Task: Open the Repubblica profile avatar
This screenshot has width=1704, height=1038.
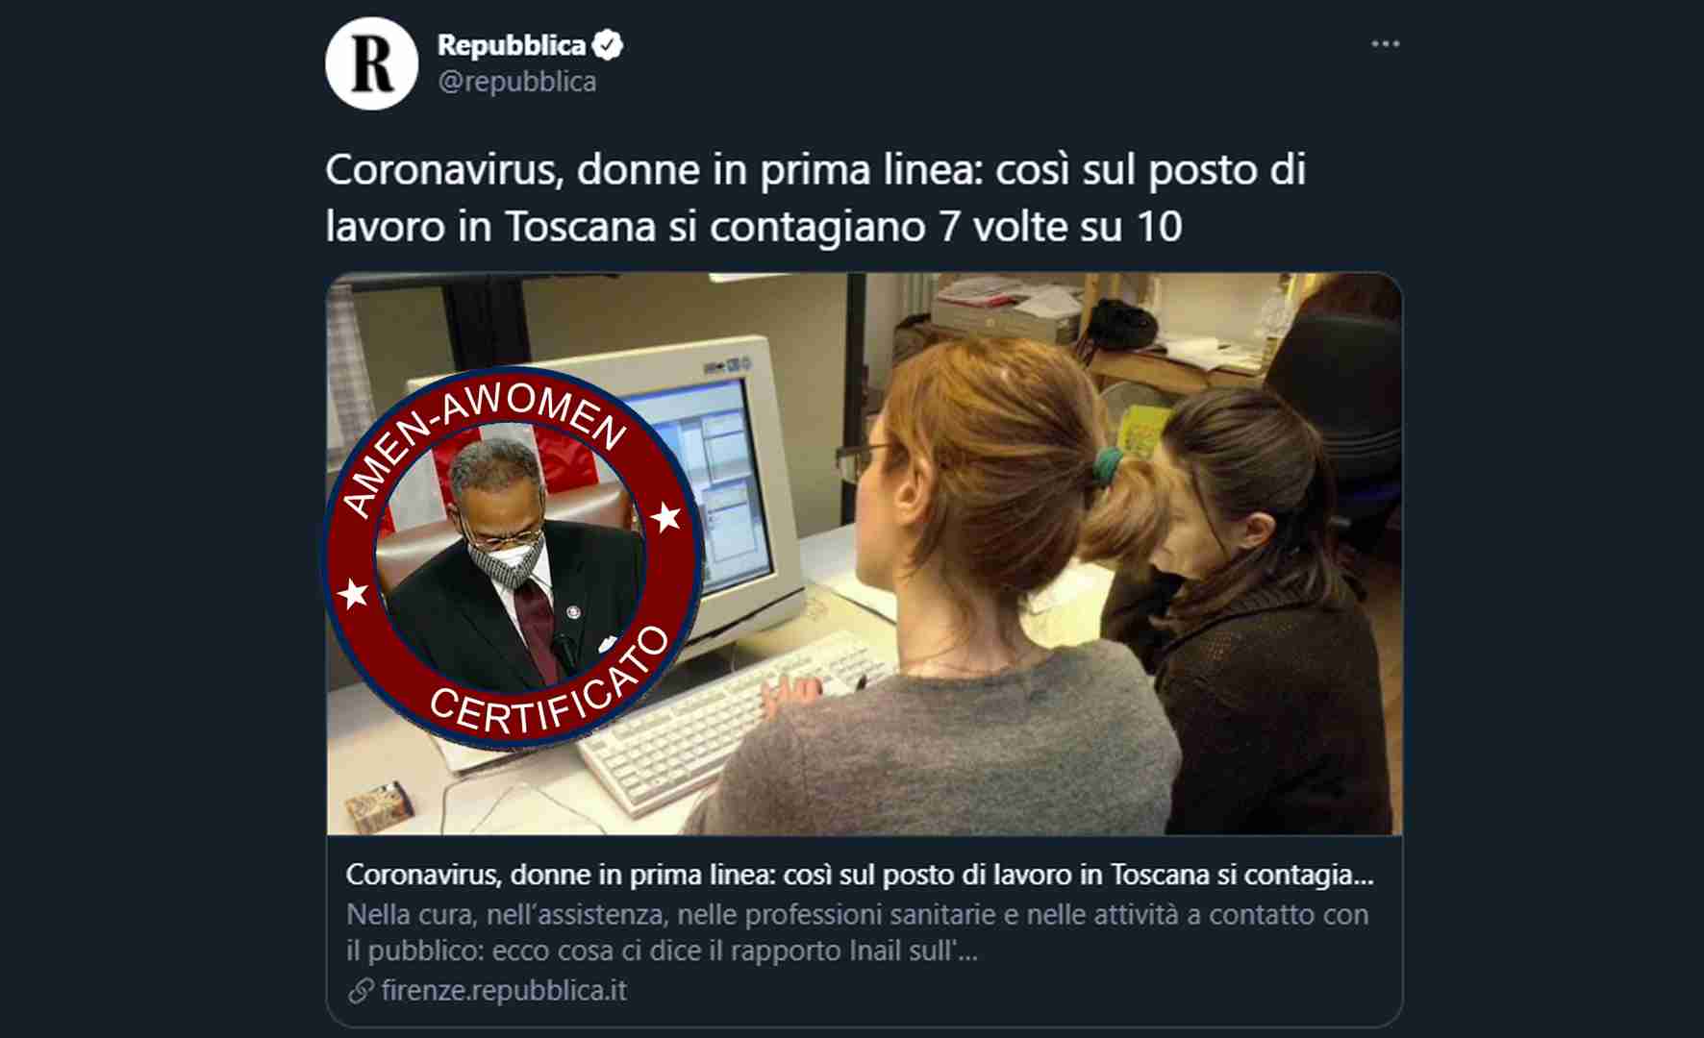Action: click(x=371, y=63)
